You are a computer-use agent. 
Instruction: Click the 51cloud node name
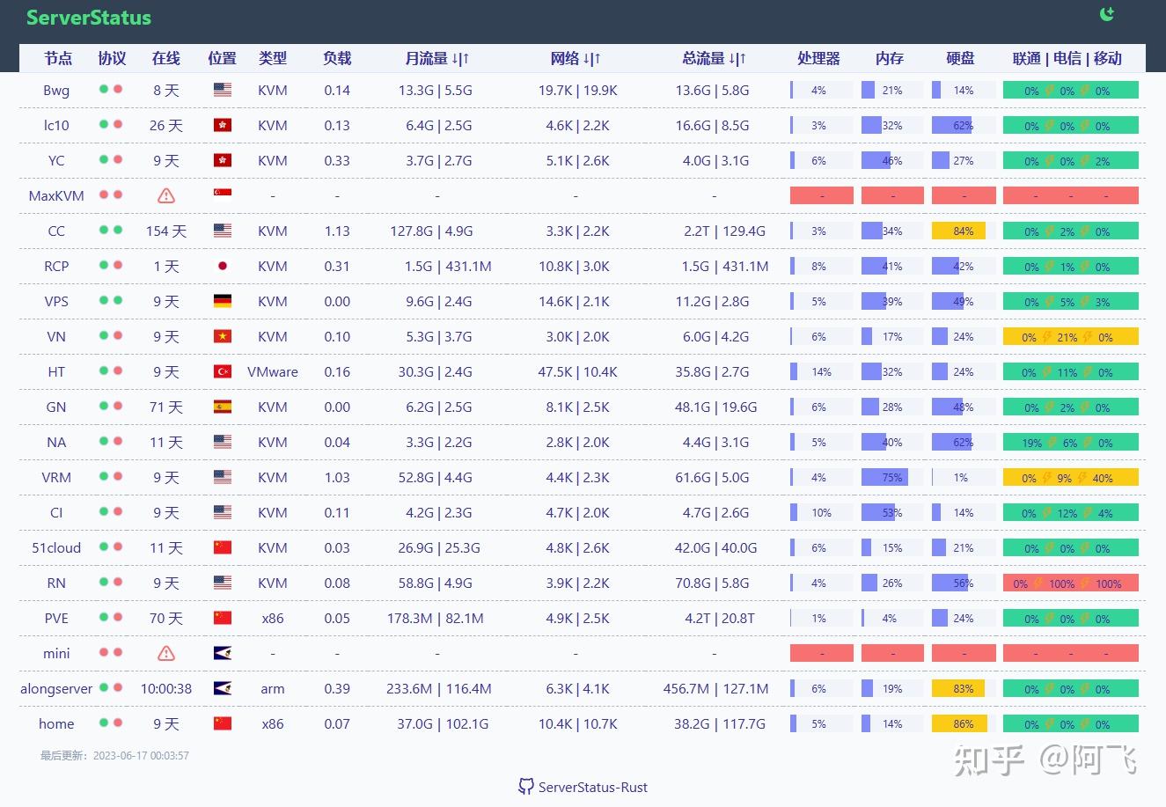56,547
